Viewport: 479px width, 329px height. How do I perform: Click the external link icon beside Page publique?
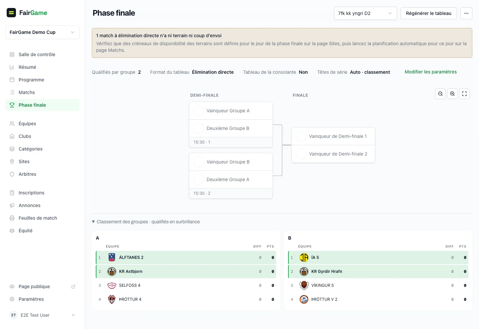(x=73, y=286)
